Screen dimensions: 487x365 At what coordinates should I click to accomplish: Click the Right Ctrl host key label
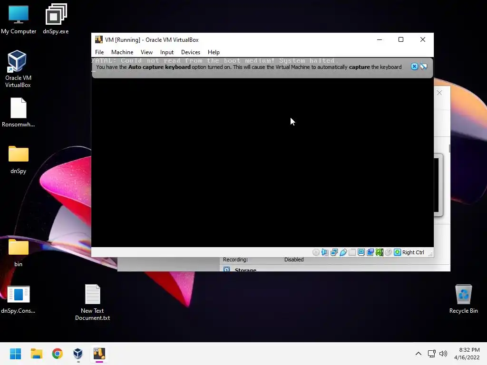413,252
